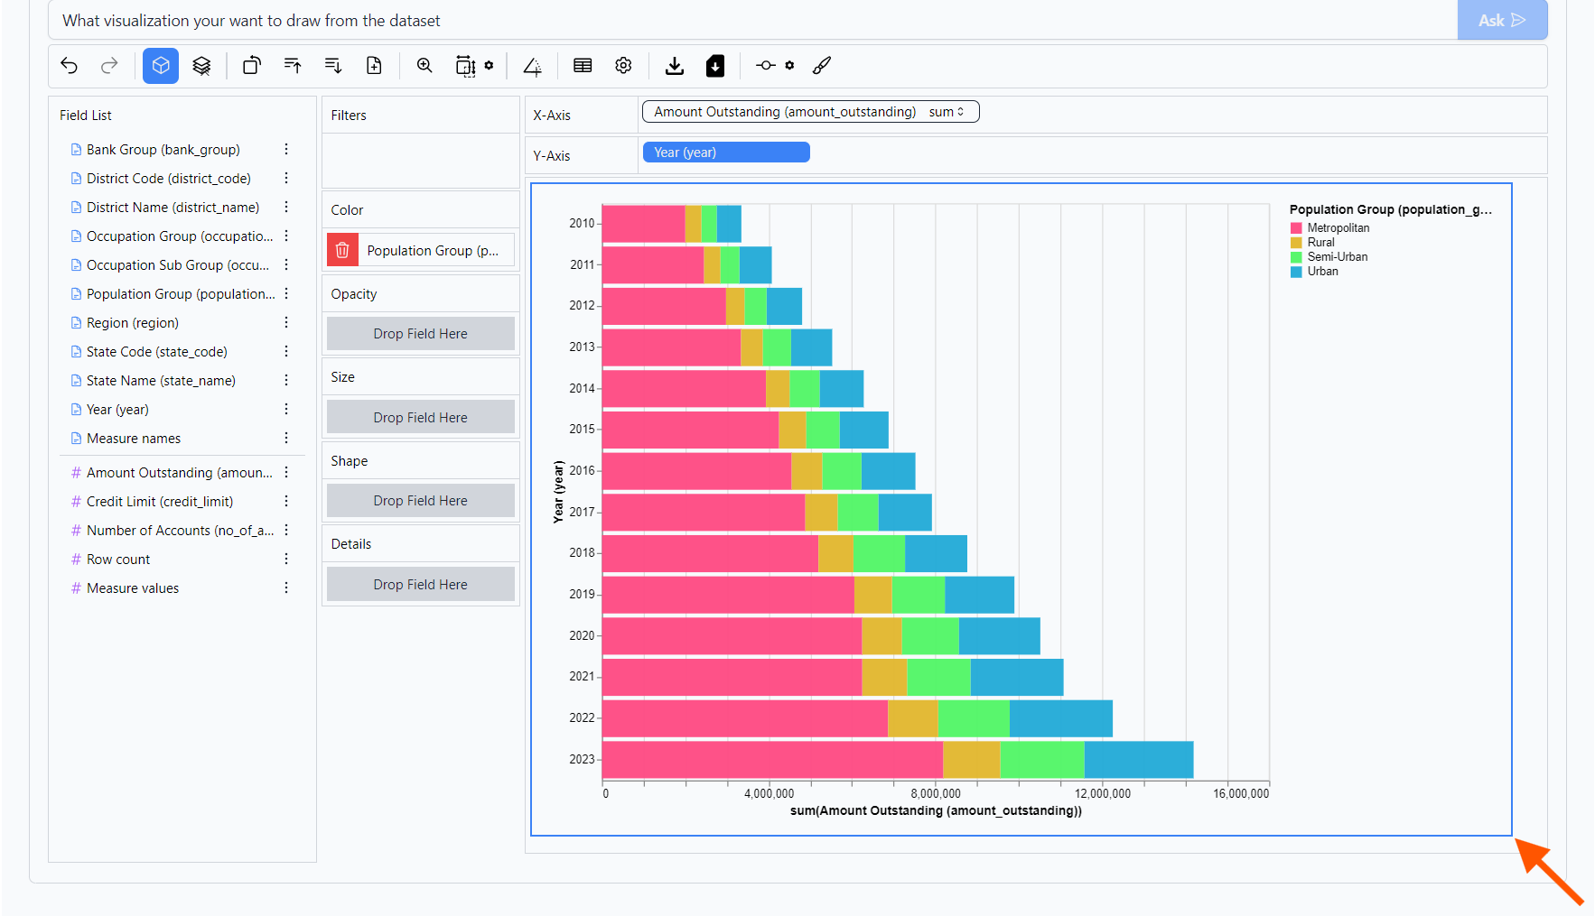The image size is (1595, 916).
Task: Transpose axes with the rotate icon
Action: pos(252,66)
